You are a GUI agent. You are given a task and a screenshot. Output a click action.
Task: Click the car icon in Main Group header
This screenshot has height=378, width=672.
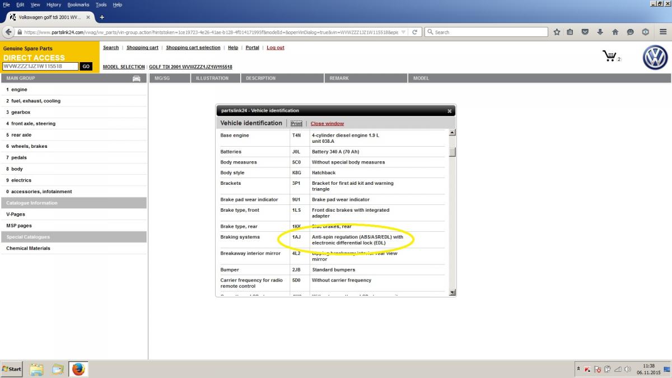(x=136, y=78)
